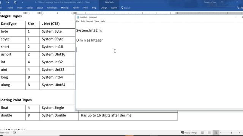Open the Insert ribbon tab
The width and height of the screenshot is (243, 136).
(x=20, y=8)
